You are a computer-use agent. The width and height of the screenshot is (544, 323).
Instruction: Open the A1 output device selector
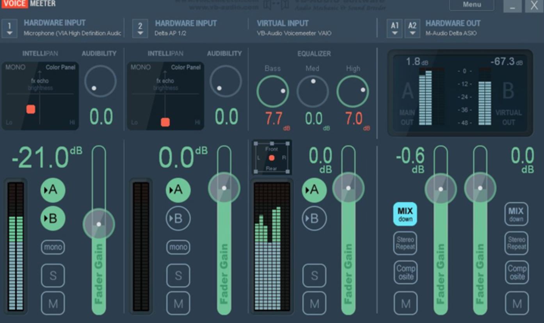(x=394, y=27)
